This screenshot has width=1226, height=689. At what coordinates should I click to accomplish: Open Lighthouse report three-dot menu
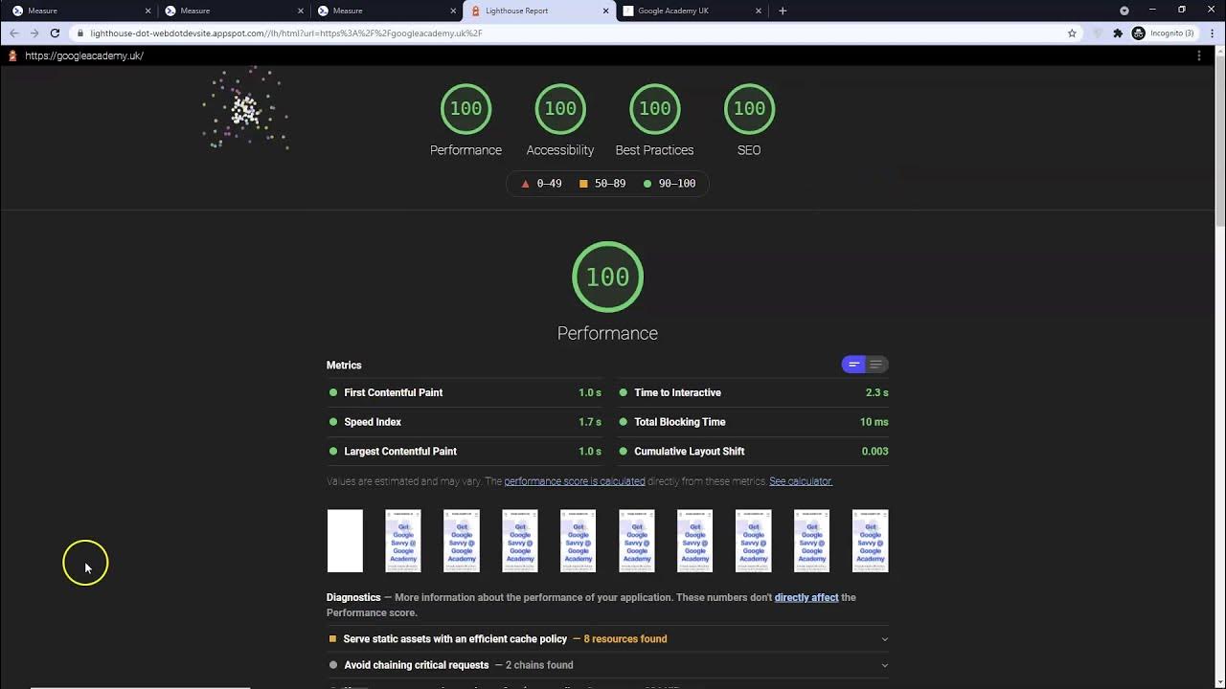pos(1199,56)
